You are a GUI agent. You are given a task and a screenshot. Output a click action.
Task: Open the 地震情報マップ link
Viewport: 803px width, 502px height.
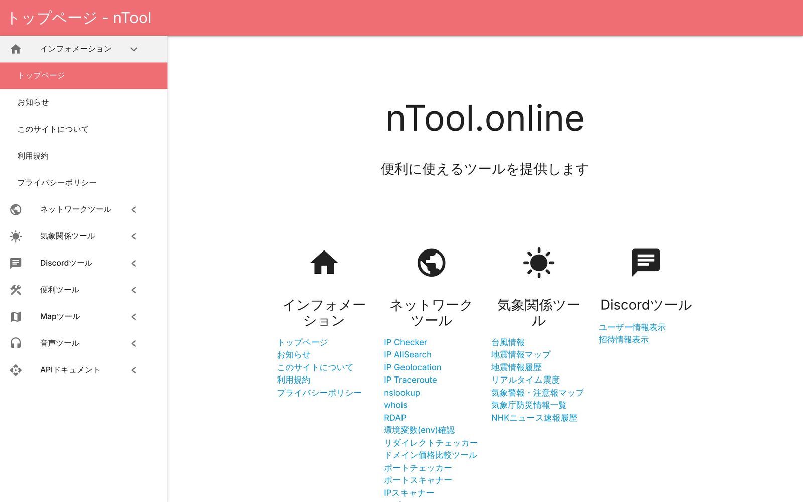coord(521,355)
